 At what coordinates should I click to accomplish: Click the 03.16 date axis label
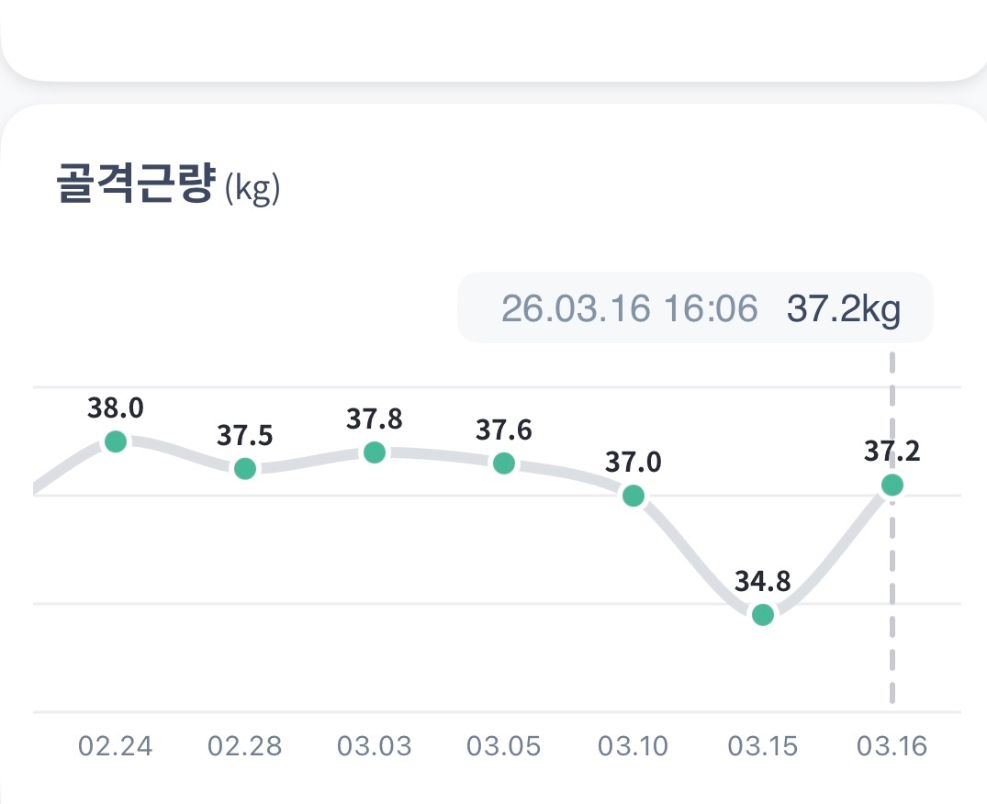[892, 745]
